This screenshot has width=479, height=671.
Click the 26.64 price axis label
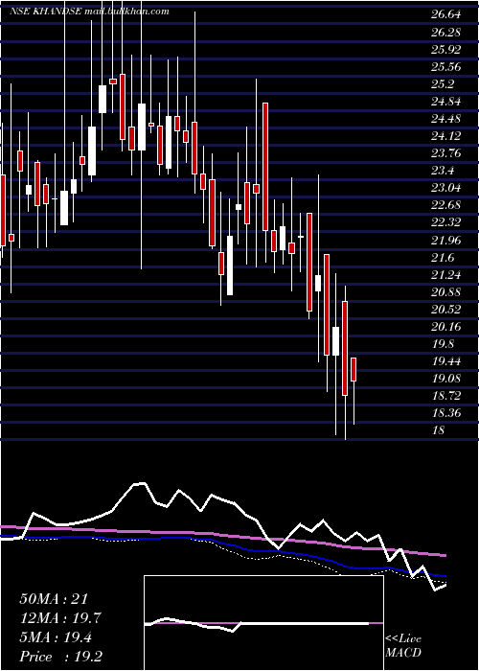pyautogui.click(x=445, y=15)
